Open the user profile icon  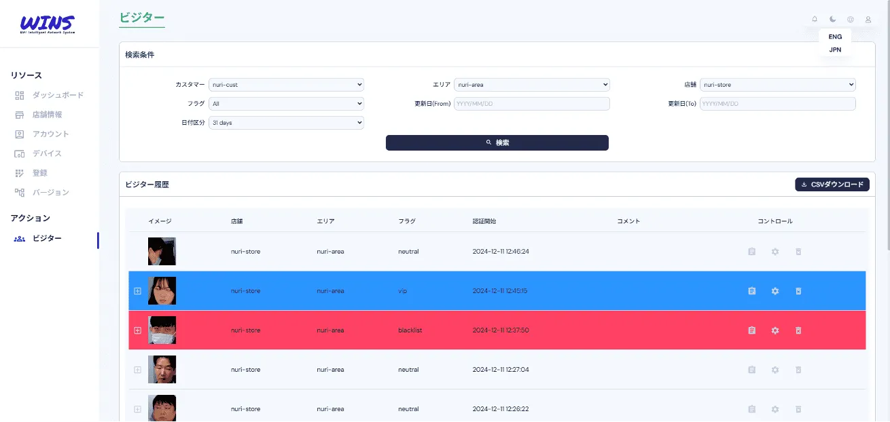(x=868, y=20)
